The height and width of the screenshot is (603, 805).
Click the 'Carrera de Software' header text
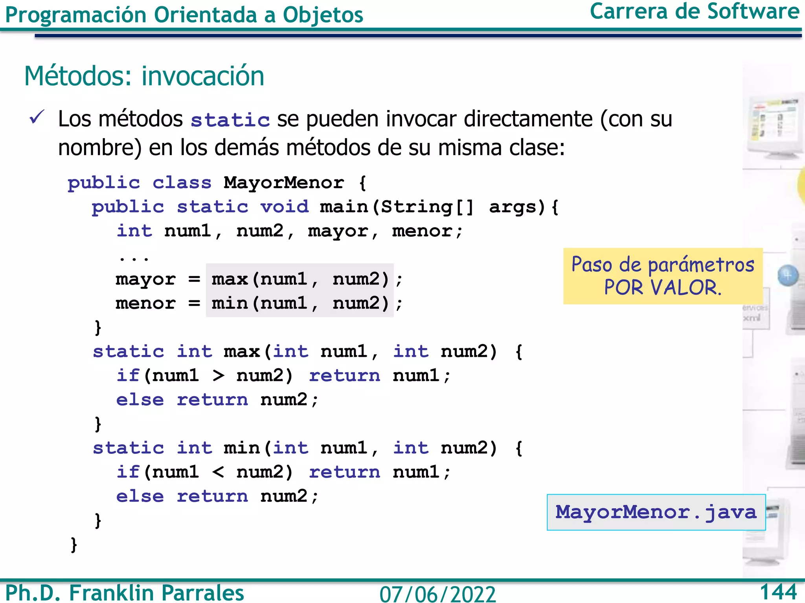pos(695,11)
